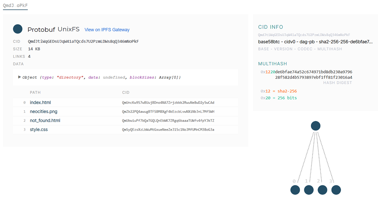Screen dimensions: 378x200
Task: Open the style.css entry
Action: click(39, 129)
